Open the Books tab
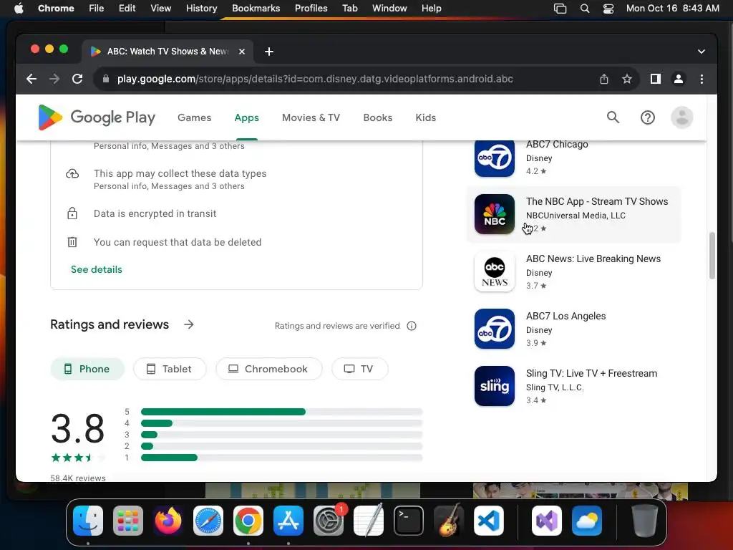 click(x=378, y=118)
